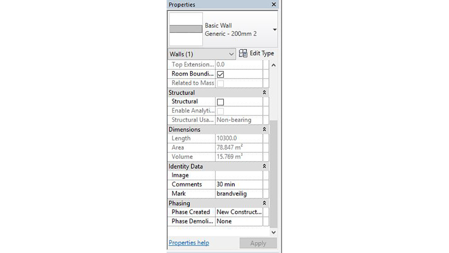Click the Comments field with 30 min

click(239, 184)
